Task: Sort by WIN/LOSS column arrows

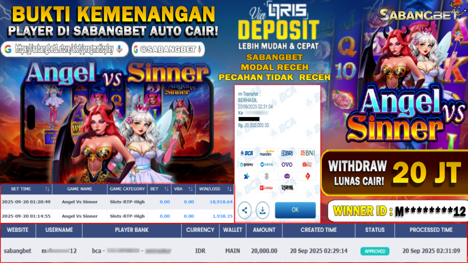Action: tap(229, 189)
